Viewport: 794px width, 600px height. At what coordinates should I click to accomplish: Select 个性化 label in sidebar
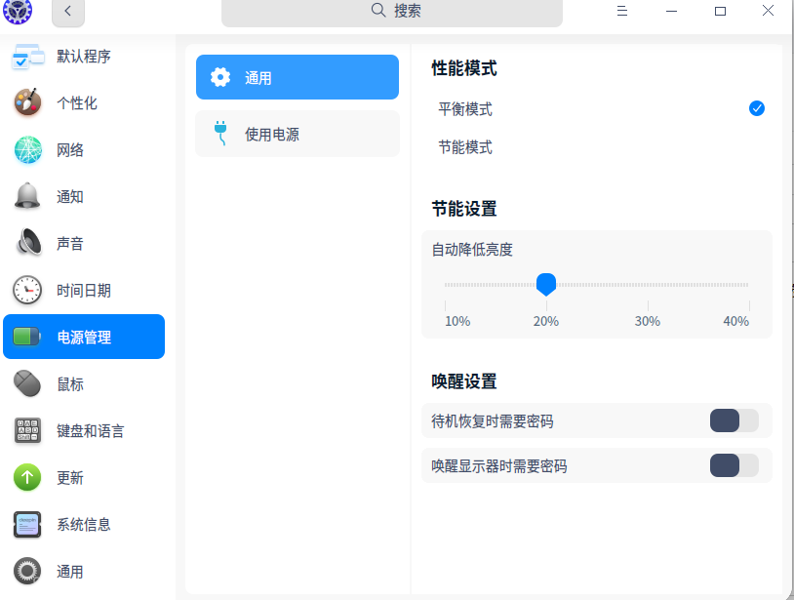[x=77, y=102]
